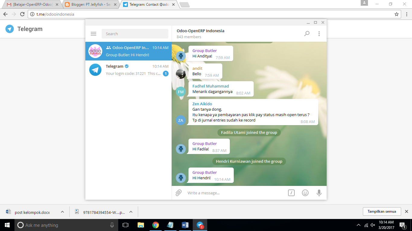This screenshot has width=412, height=231.
Task: Open bot commands slash button
Action: coord(291,193)
